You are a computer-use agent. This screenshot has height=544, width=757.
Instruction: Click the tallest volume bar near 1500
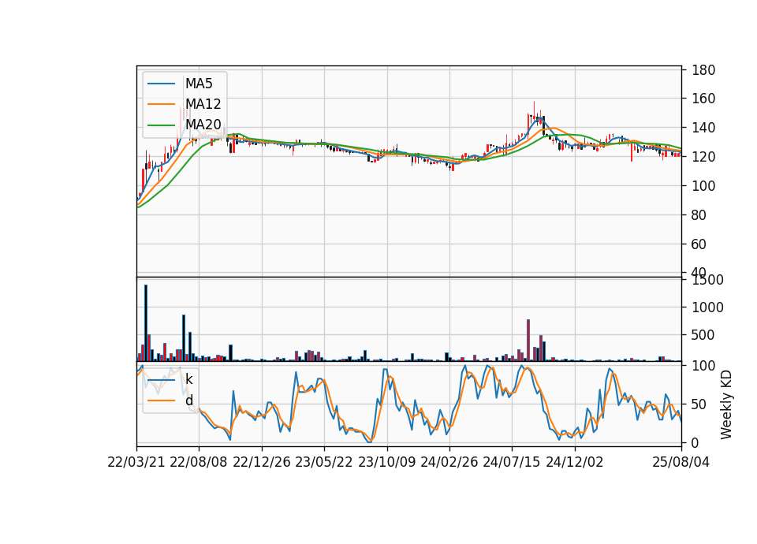[x=146, y=323]
